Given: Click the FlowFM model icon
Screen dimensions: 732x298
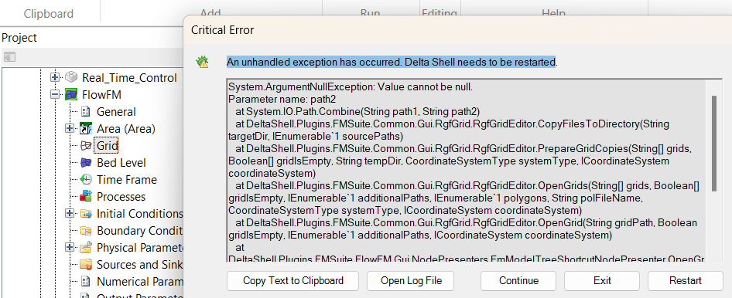Looking at the screenshot, I should click(x=71, y=94).
